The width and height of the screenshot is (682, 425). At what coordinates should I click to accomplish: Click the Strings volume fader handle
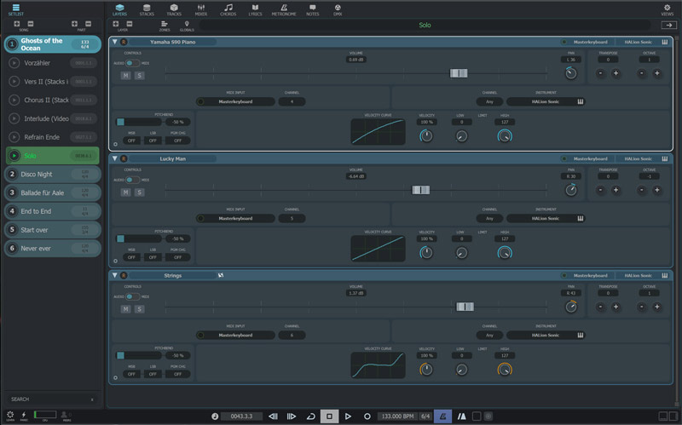pos(465,307)
